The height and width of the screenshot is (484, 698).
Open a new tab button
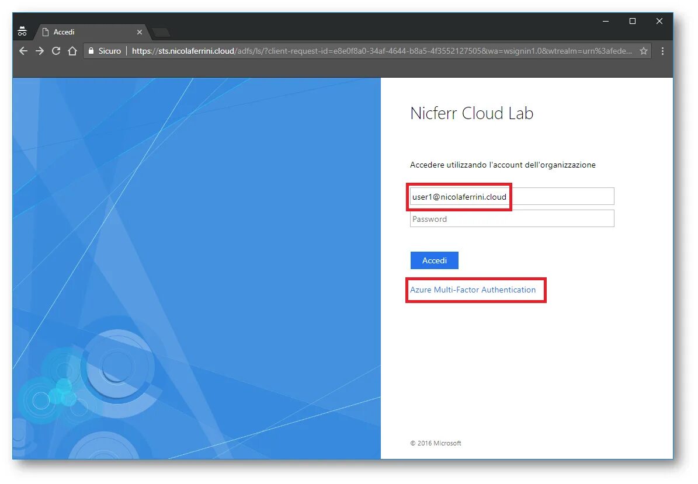pos(161,32)
